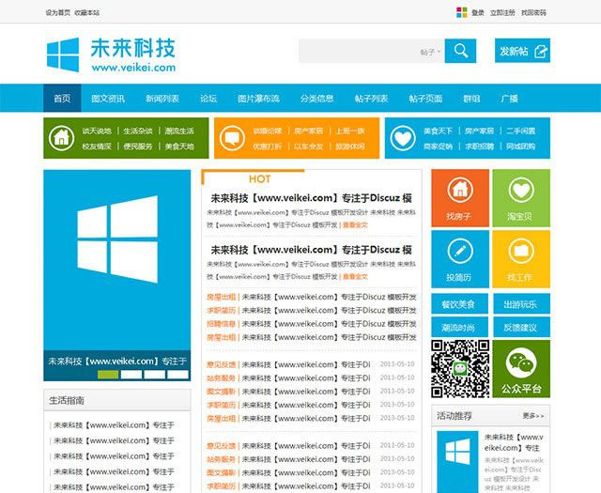This screenshot has width=601, height=493.
Task: Click the 发新帖 new post button
Action: [522, 51]
